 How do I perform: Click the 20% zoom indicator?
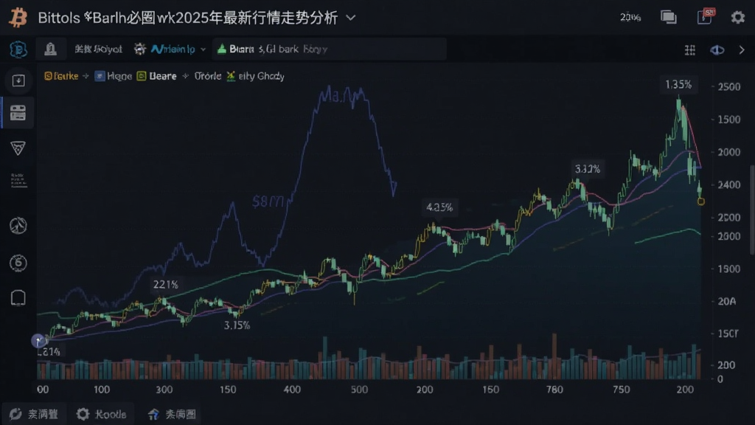(630, 18)
